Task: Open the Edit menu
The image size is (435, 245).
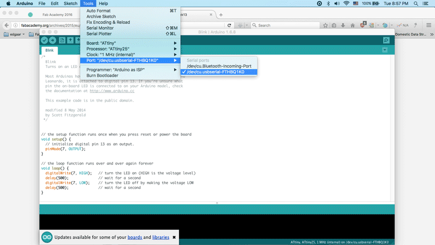Action: pos(54,3)
